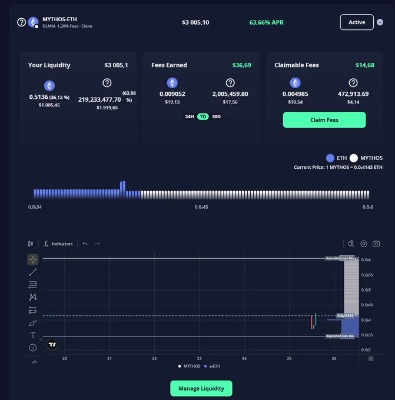Select the 7D fees period
The height and width of the screenshot is (400, 395).
203,116
